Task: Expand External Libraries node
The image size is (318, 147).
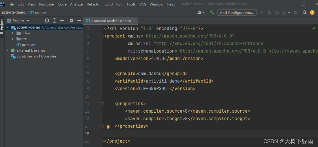Action: coord(8,51)
